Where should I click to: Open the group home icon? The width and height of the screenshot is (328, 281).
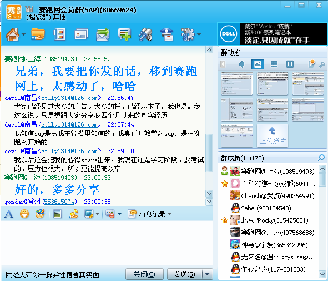(x=13, y=34)
